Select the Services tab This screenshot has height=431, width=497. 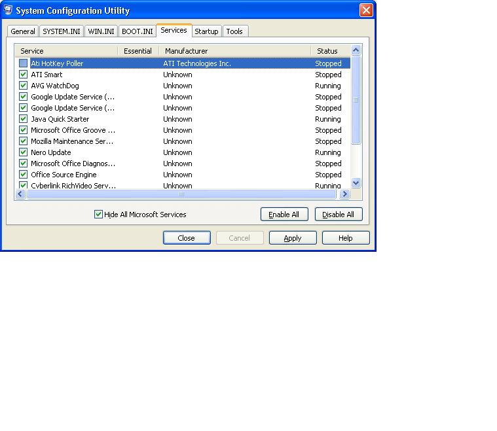tap(174, 30)
